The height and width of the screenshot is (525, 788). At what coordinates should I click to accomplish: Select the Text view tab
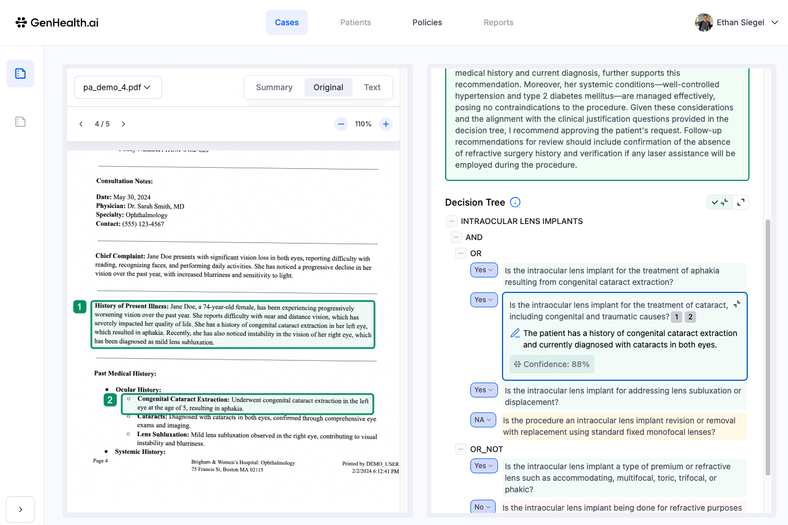[x=372, y=87]
